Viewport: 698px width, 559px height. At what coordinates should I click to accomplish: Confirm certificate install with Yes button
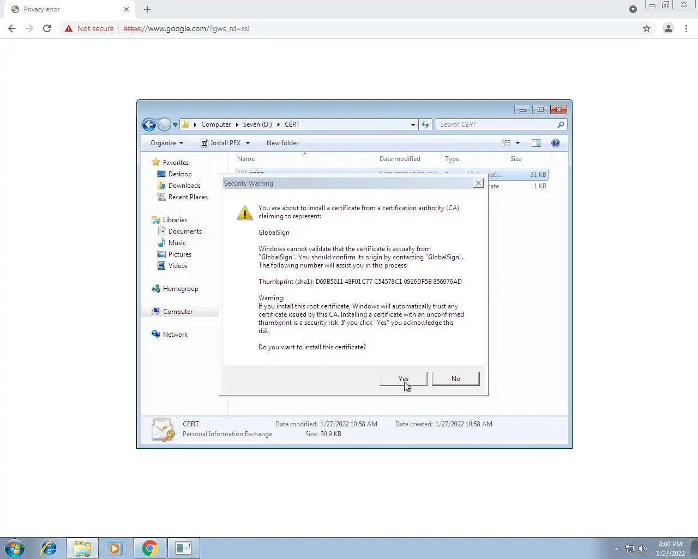click(x=403, y=379)
